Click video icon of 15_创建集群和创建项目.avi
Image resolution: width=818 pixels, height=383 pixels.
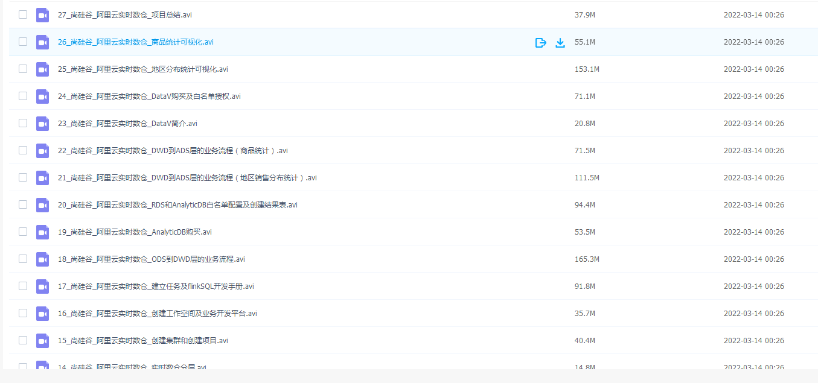click(x=42, y=341)
